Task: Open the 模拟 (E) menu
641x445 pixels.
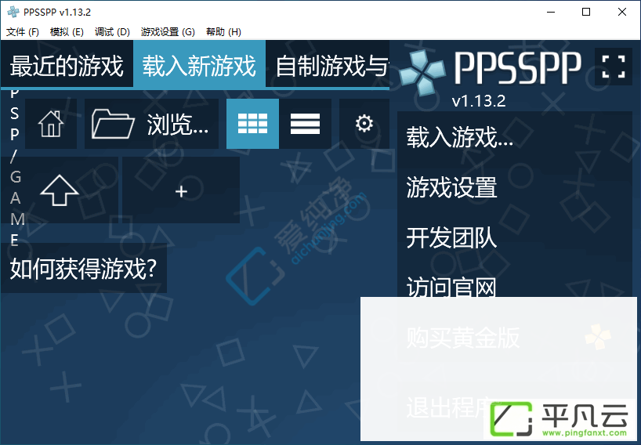Action: click(67, 32)
